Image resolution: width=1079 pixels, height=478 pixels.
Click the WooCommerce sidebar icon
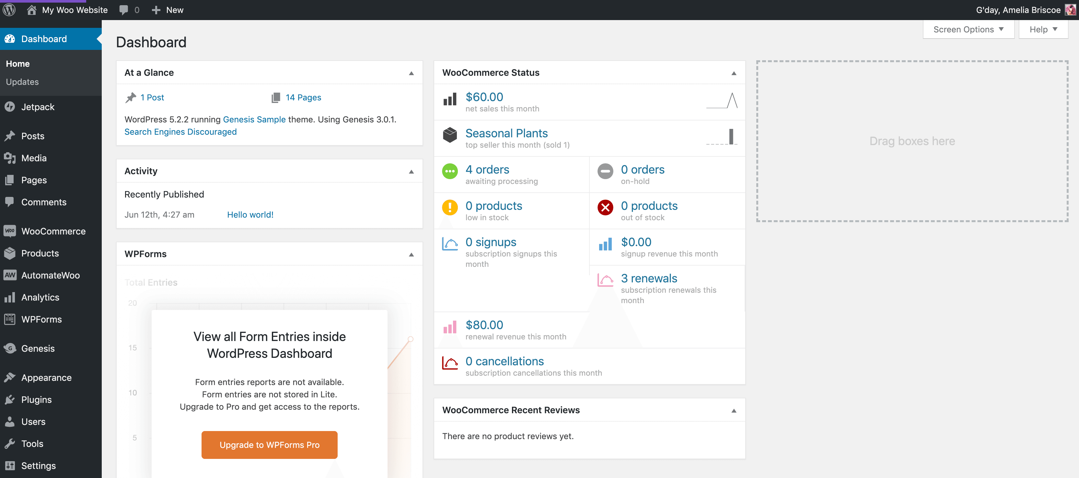click(x=10, y=231)
